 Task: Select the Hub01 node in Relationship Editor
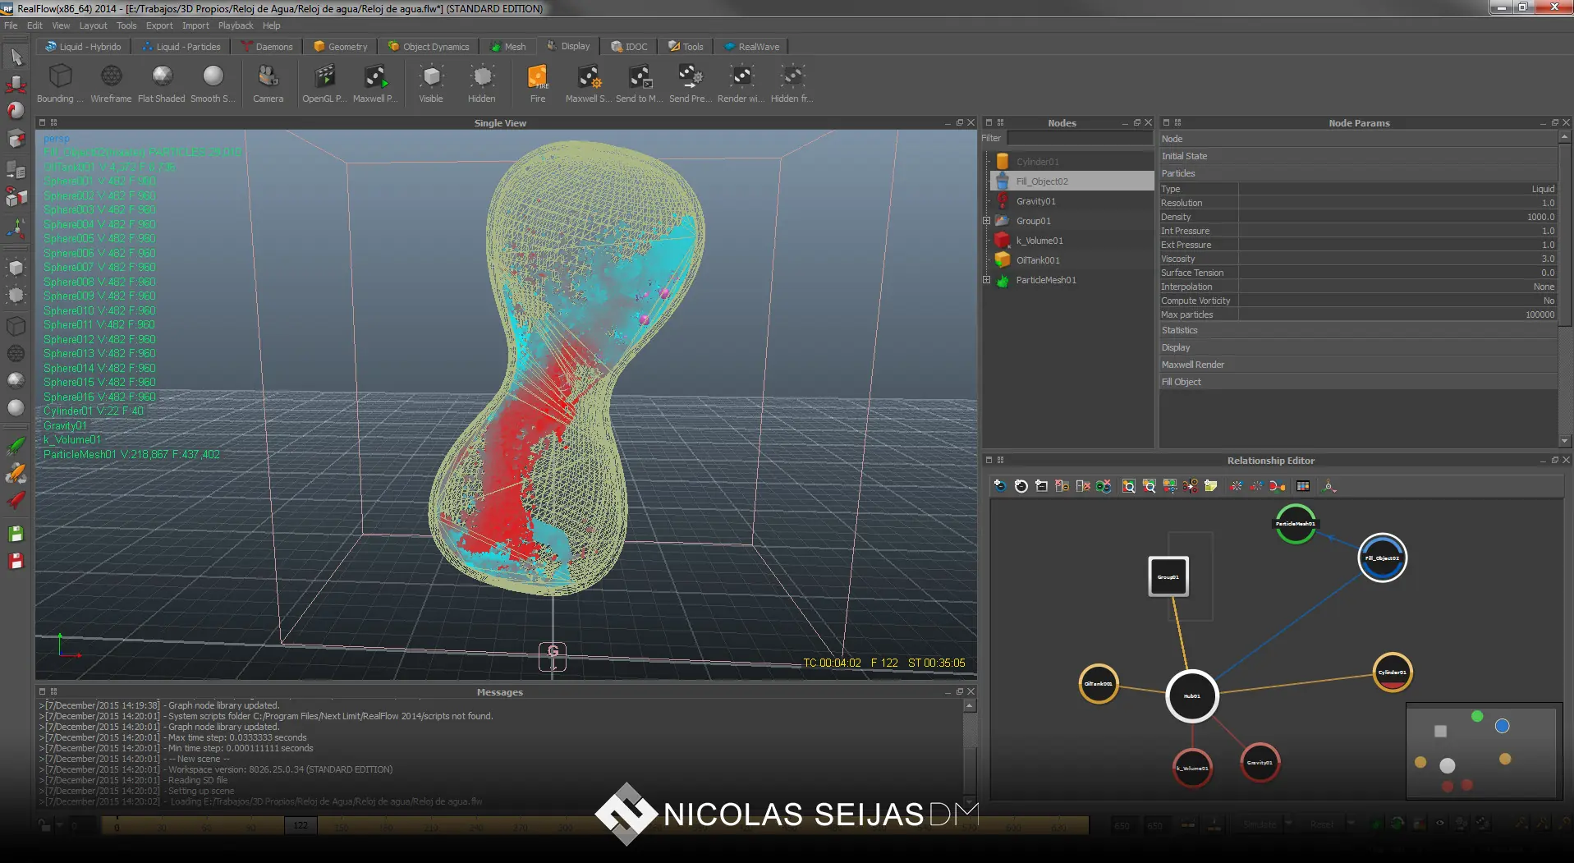tap(1191, 695)
